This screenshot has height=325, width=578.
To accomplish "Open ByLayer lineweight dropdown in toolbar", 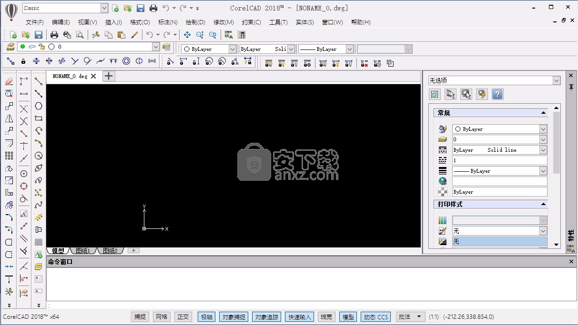I will tap(350, 49).
